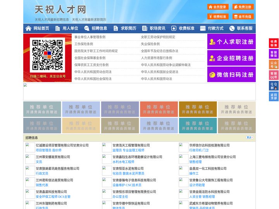Click logo image beside 兰州君和信达商贸有限公司
This screenshot has height=209, width=279.
[30, 182]
